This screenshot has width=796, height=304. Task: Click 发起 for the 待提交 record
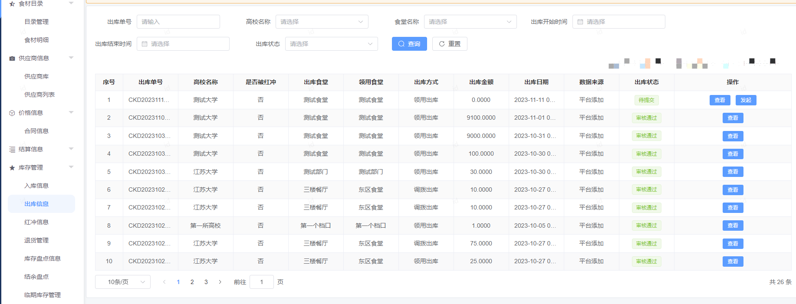coord(746,100)
